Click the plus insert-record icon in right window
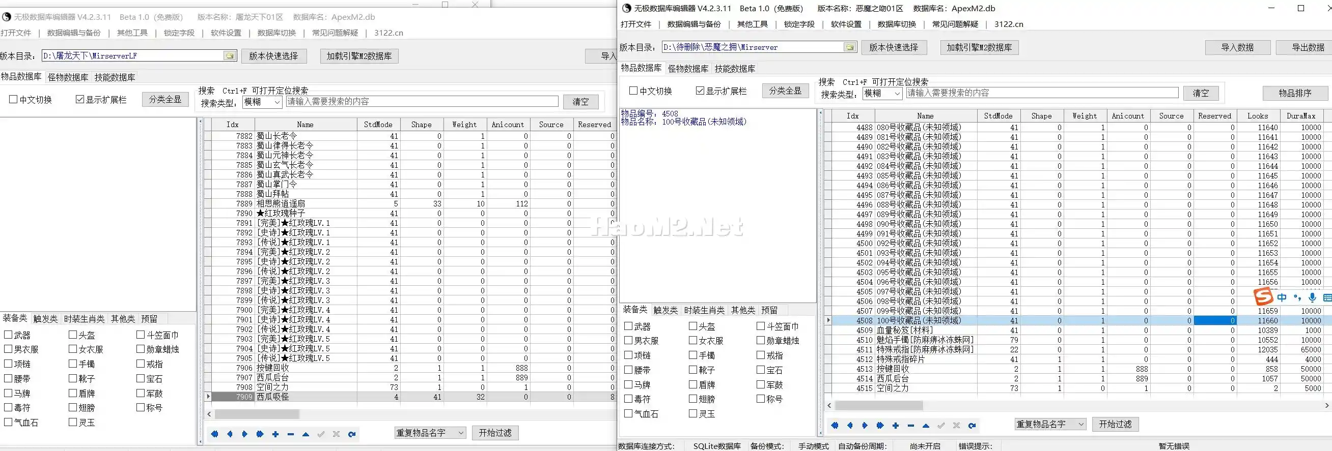Screen dimensions: 1332x451 pyautogui.click(x=895, y=426)
